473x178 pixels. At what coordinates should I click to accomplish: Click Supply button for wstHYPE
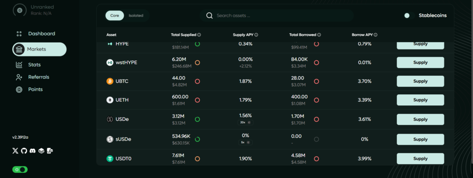coord(420,62)
